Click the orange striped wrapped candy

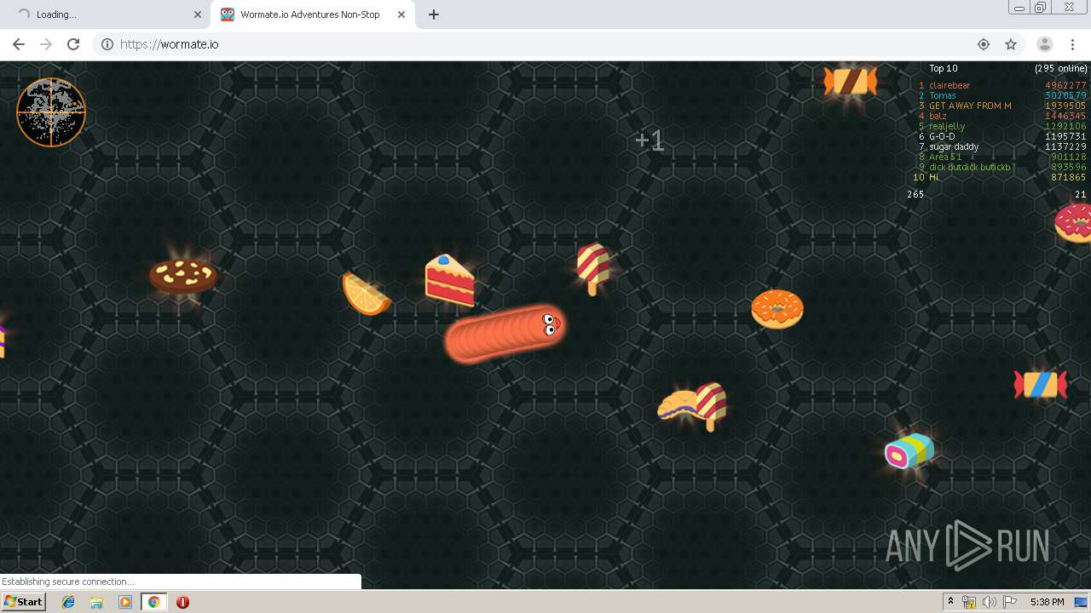click(x=850, y=82)
